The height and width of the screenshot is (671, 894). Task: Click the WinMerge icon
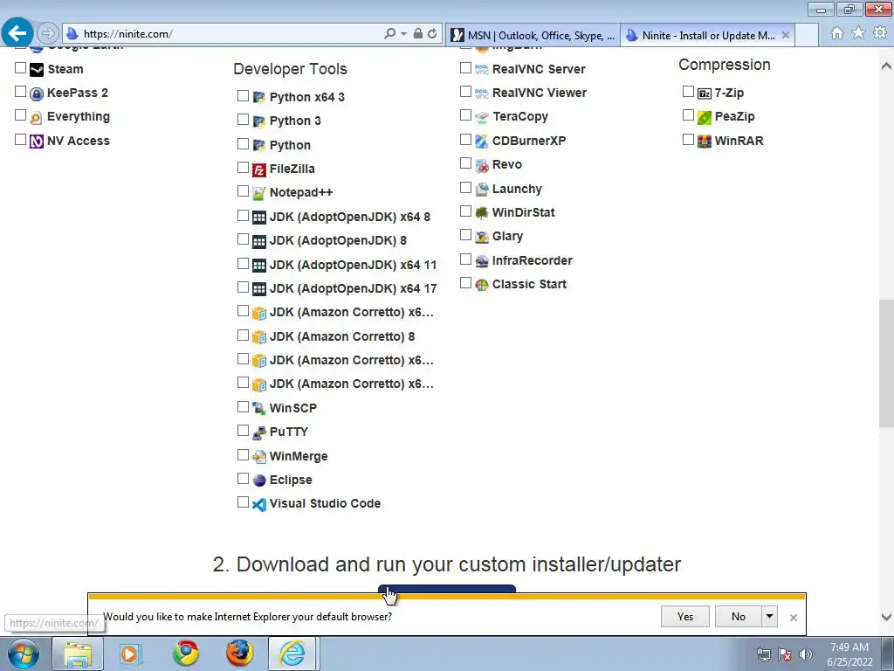tap(258, 456)
